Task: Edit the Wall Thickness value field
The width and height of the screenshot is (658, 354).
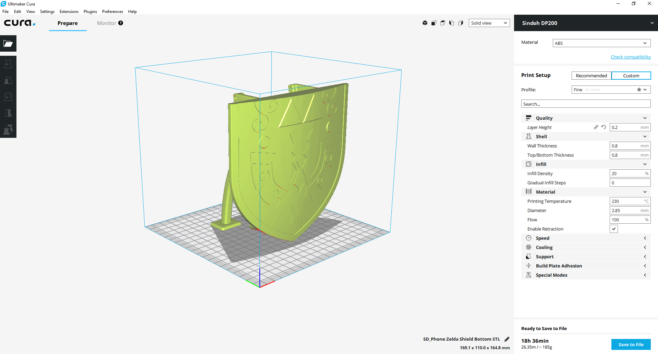Action: [x=630, y=146]
